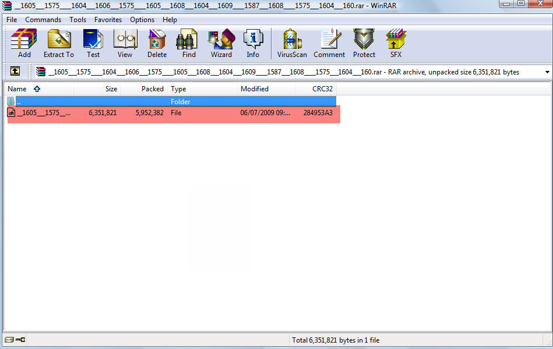Start VirusScan on archive

click(x=292, y=43)
